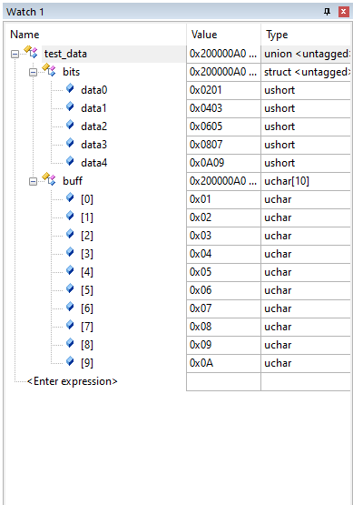Click the [2] element icon
Screen dimensions: 353x505
click(x=70, y=234)
